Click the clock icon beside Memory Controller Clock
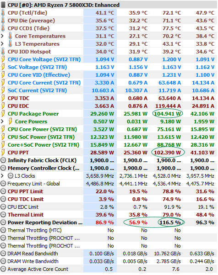This screenshot has height=275, width=218. coord(3,168)
